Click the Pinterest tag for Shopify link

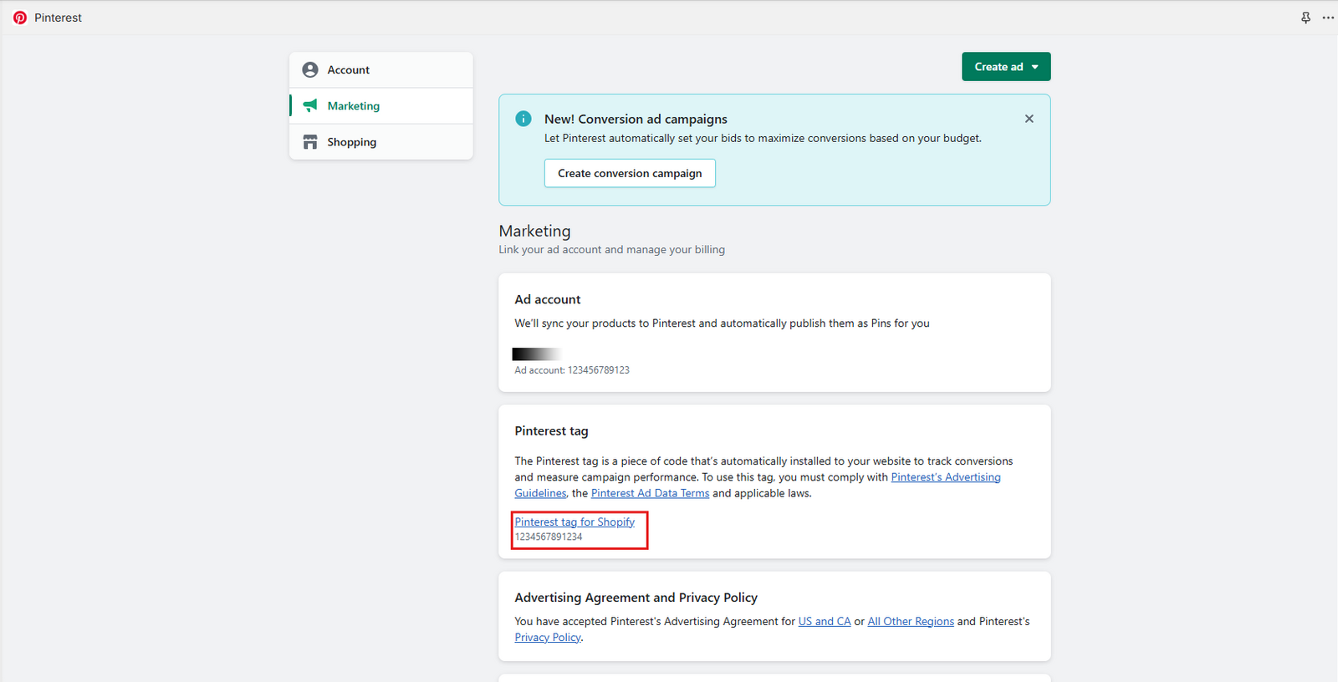(575, 522)
